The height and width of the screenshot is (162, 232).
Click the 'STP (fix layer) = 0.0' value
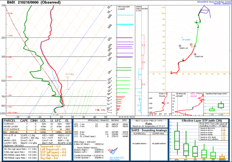(x=53, y=155)
